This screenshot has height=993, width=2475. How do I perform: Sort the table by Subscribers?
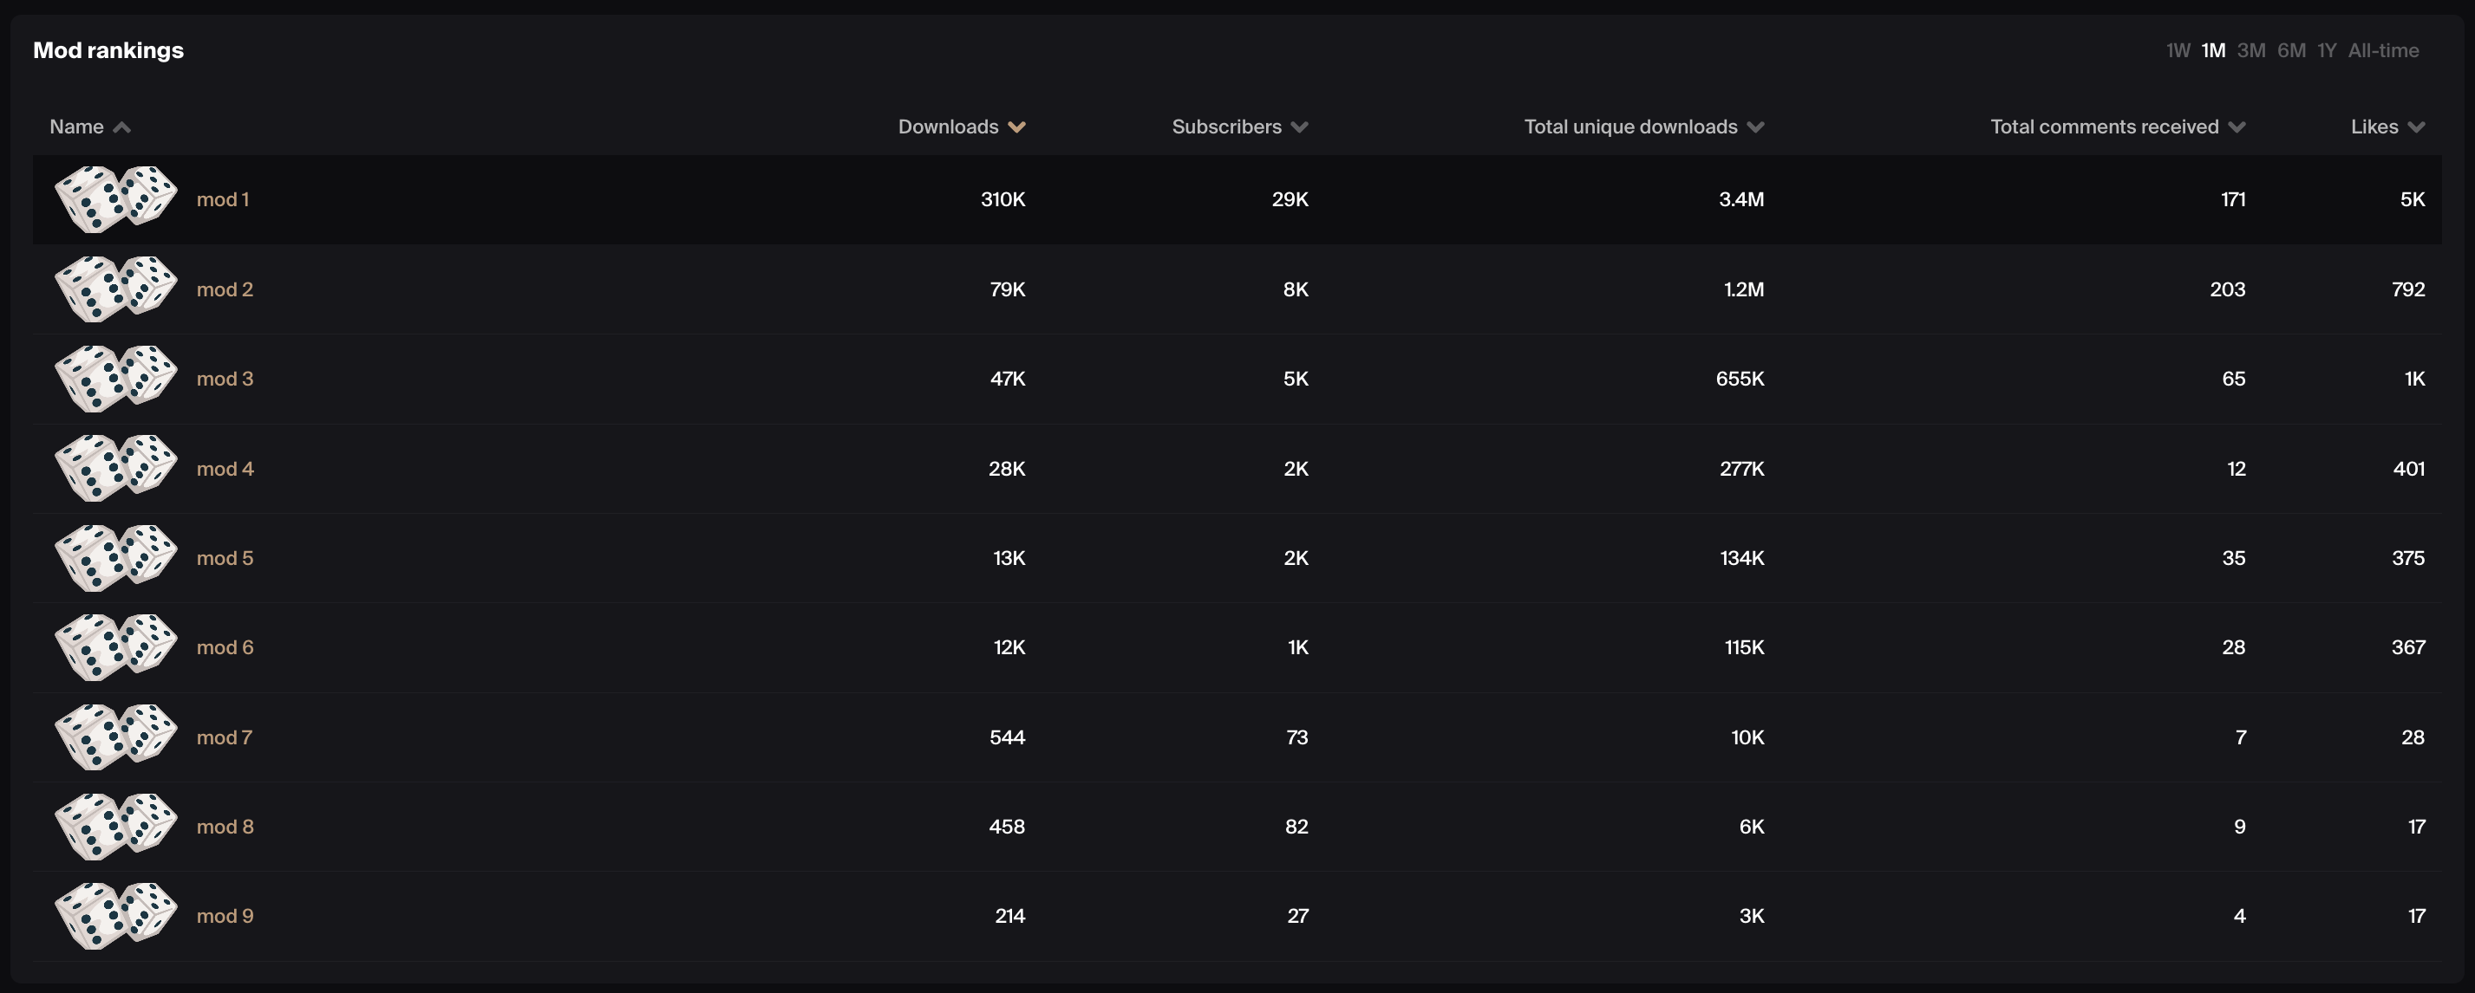coord(1239,126)
